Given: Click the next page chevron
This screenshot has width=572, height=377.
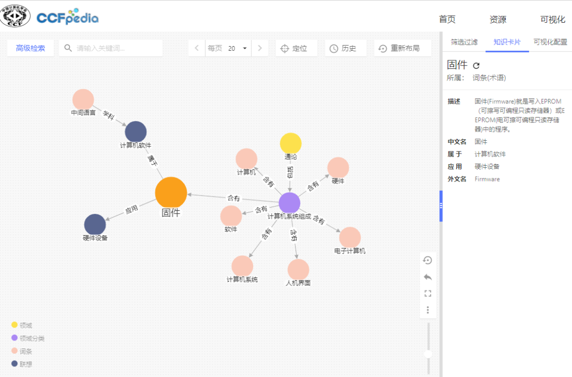Looking at the screenshot, I should tap(260, 48).
